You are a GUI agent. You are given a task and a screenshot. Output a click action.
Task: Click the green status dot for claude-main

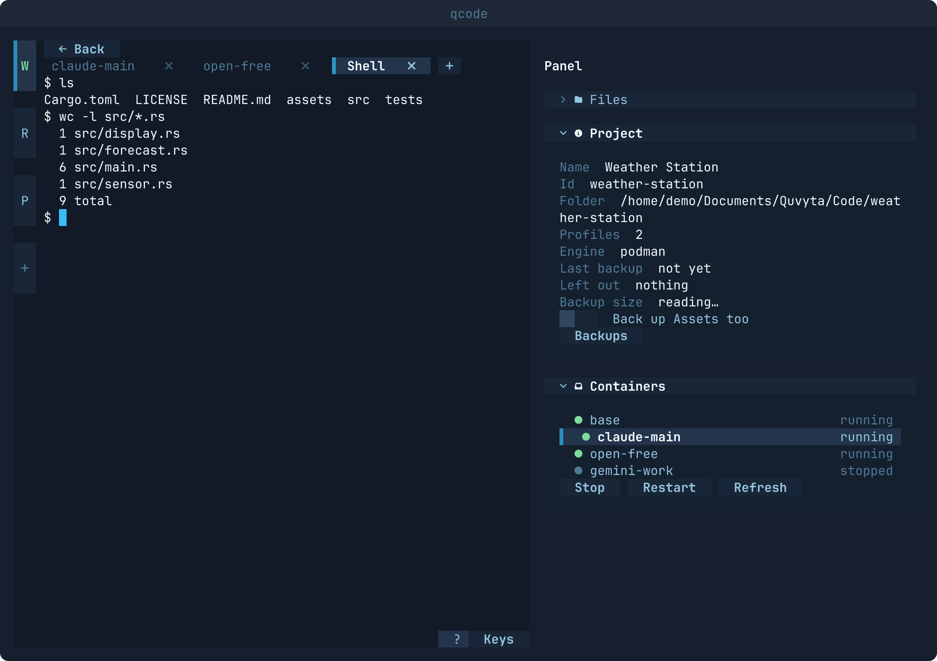[586, 437]
